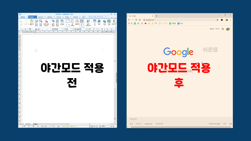Click the YouTube bookmark icon

coord(146,24)
